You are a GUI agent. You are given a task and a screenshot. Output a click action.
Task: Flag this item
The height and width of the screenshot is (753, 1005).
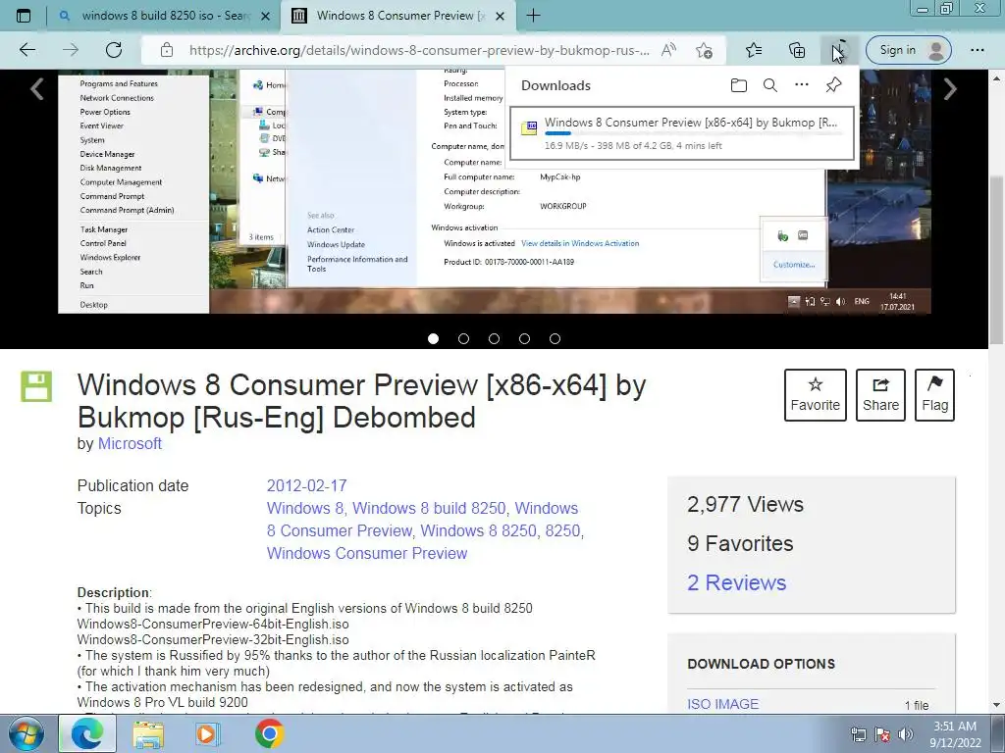(x=934, y=394)
